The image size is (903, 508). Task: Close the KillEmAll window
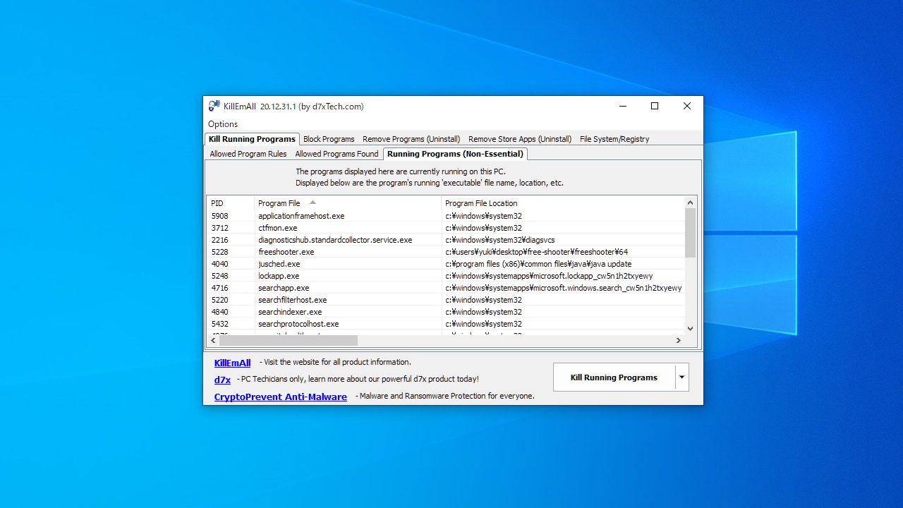686,107
